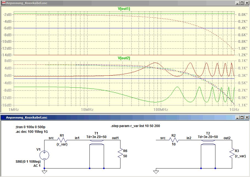Click the ;tran comment text
250x177 pixels.
[30, 127]
